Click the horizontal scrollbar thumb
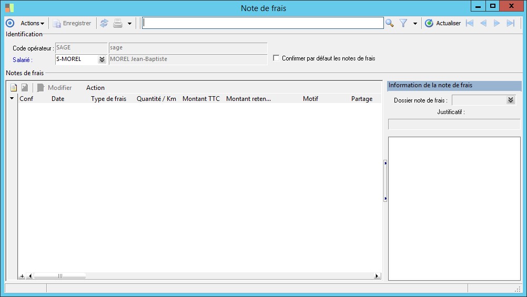The height and width of the screenshot is (297, 527). tap(60, 276)
